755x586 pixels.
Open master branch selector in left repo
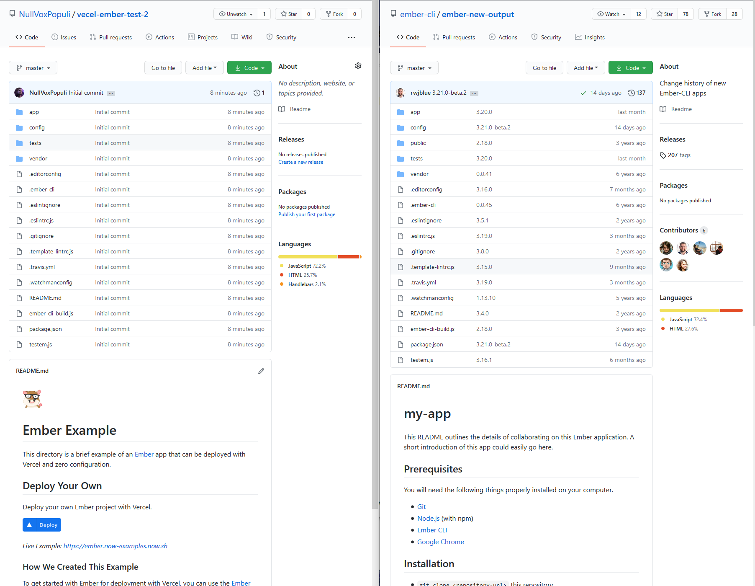33,67
